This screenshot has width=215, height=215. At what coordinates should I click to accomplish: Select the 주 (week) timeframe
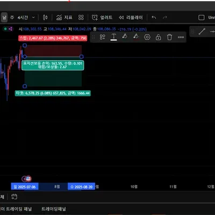[12, 17]
